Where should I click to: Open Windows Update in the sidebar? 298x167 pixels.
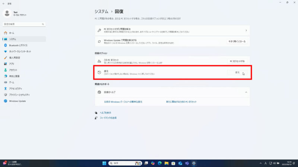(x=17, y=101)
